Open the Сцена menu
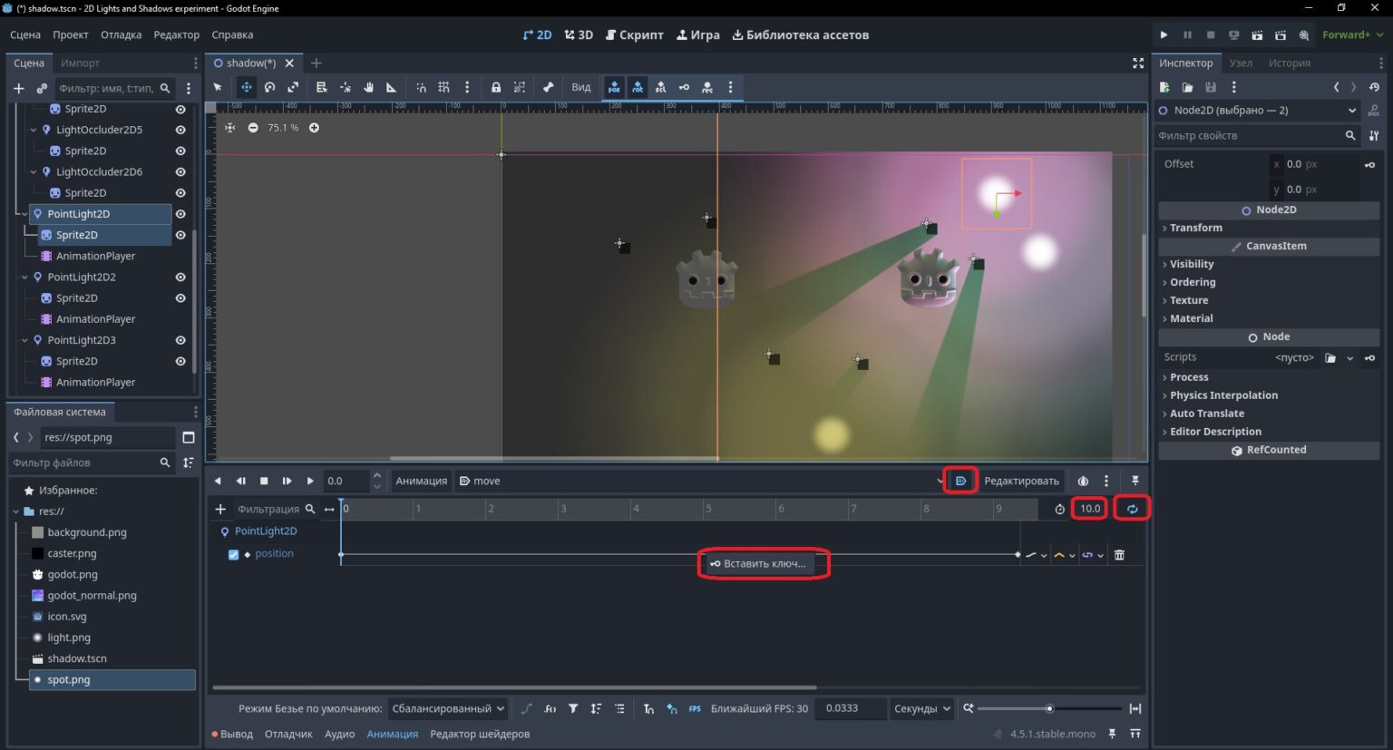 25,34
